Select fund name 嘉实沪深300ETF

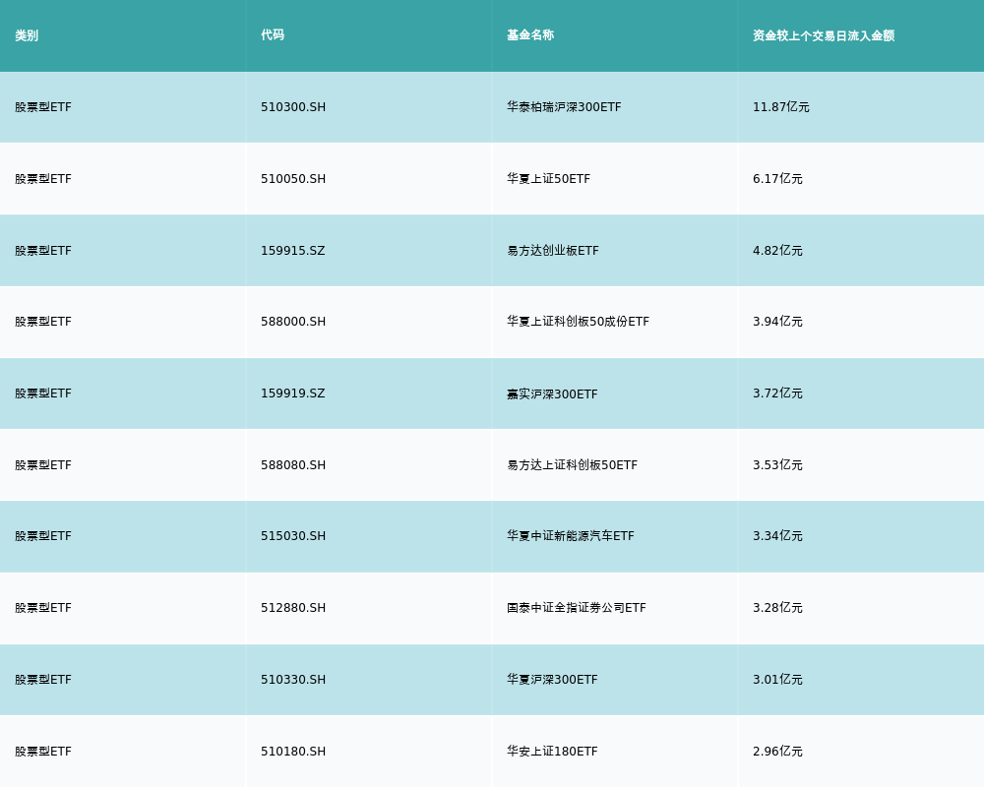coord(552,394)
